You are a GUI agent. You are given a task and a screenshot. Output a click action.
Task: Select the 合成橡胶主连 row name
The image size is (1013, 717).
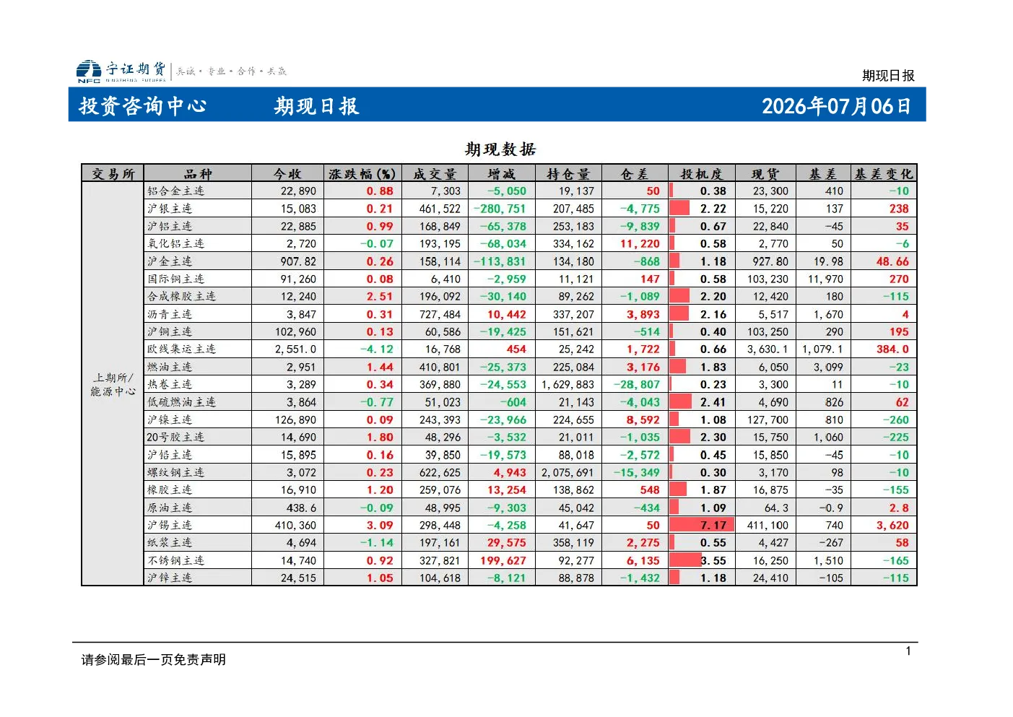182,296
